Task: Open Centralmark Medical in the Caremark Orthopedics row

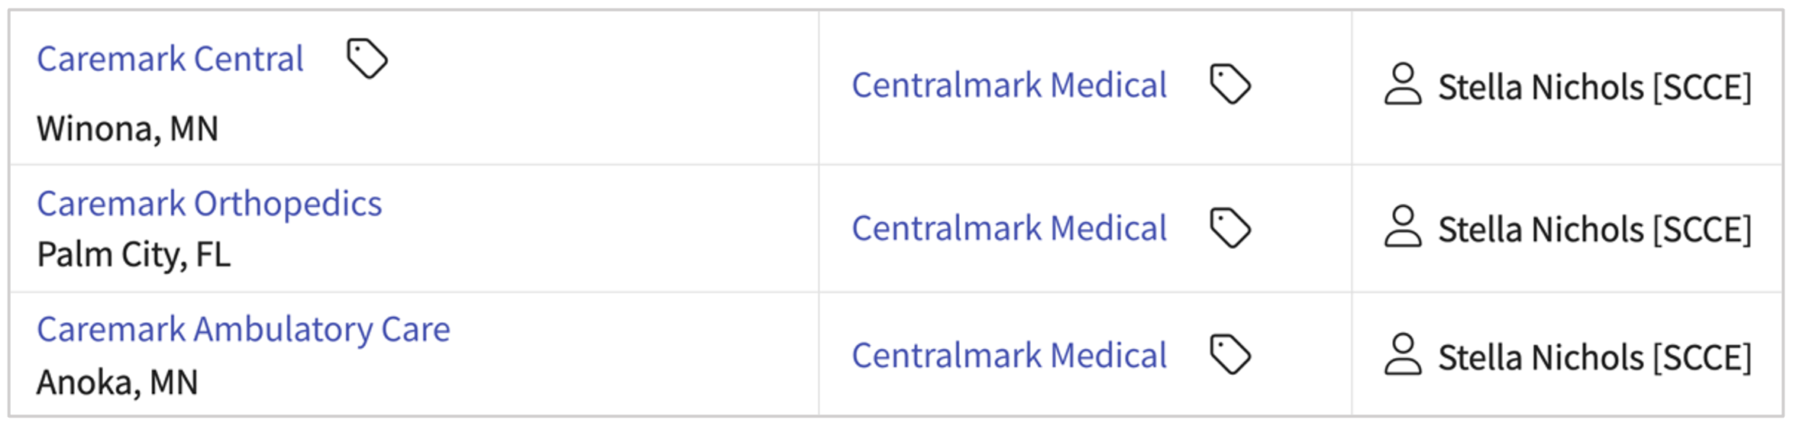Action: (x=1009, y=228)
